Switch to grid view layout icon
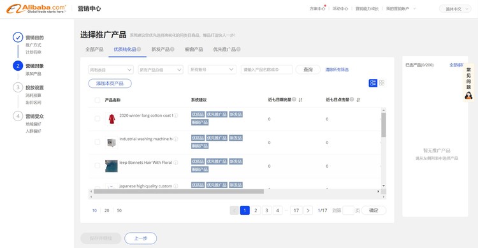The height and width of the screenshot is (248, 478). (x=382, y=83)
